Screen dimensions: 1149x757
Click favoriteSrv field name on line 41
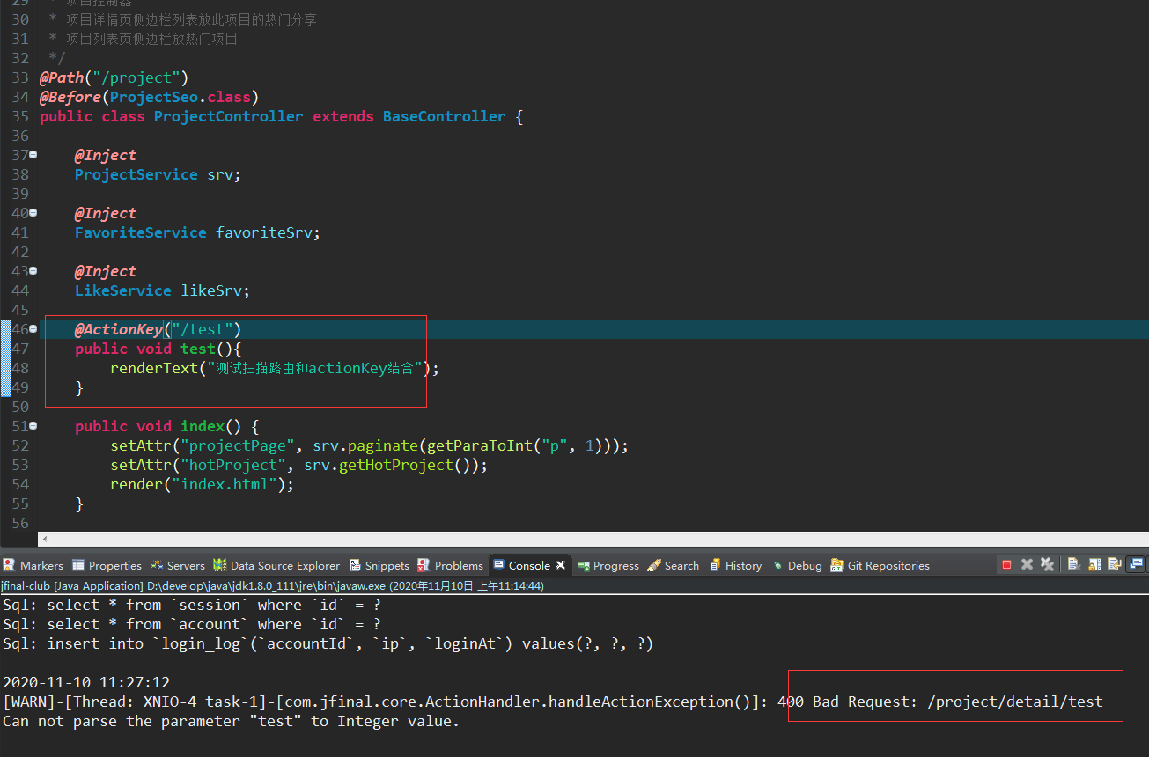click(x=264, y=232)
